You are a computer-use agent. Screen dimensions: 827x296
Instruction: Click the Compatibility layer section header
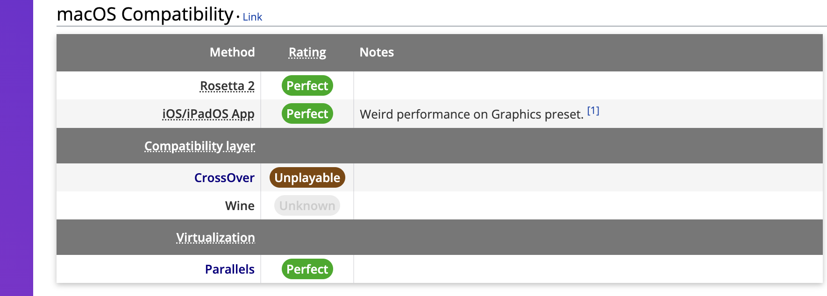(x=200, y=146)
